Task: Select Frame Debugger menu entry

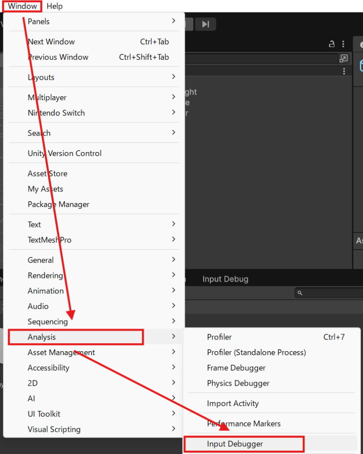Action: pyautogui.click(x=236, y=368)
